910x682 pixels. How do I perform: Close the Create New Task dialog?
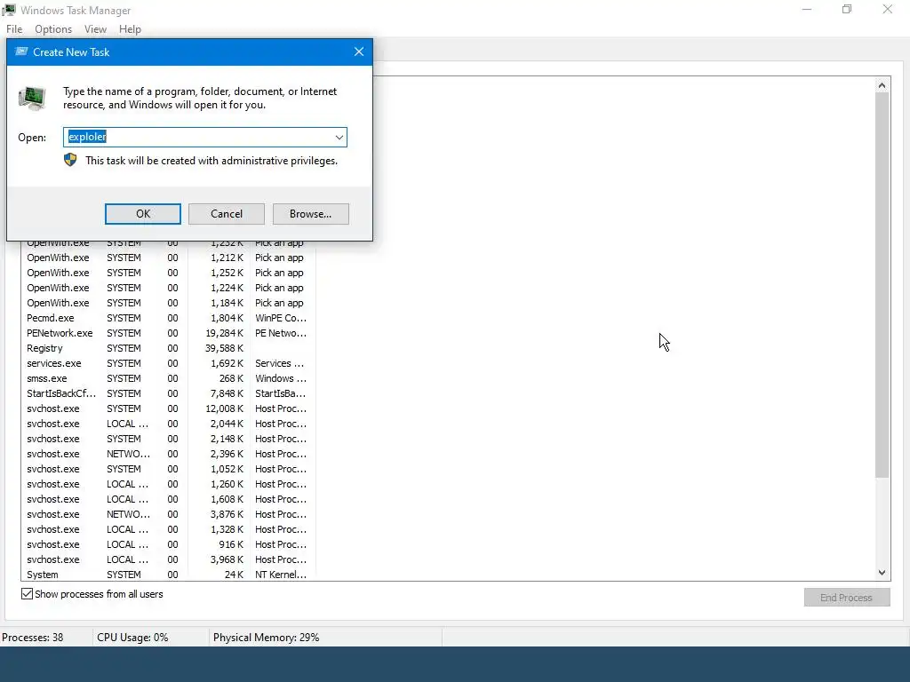tap(359, 52)
